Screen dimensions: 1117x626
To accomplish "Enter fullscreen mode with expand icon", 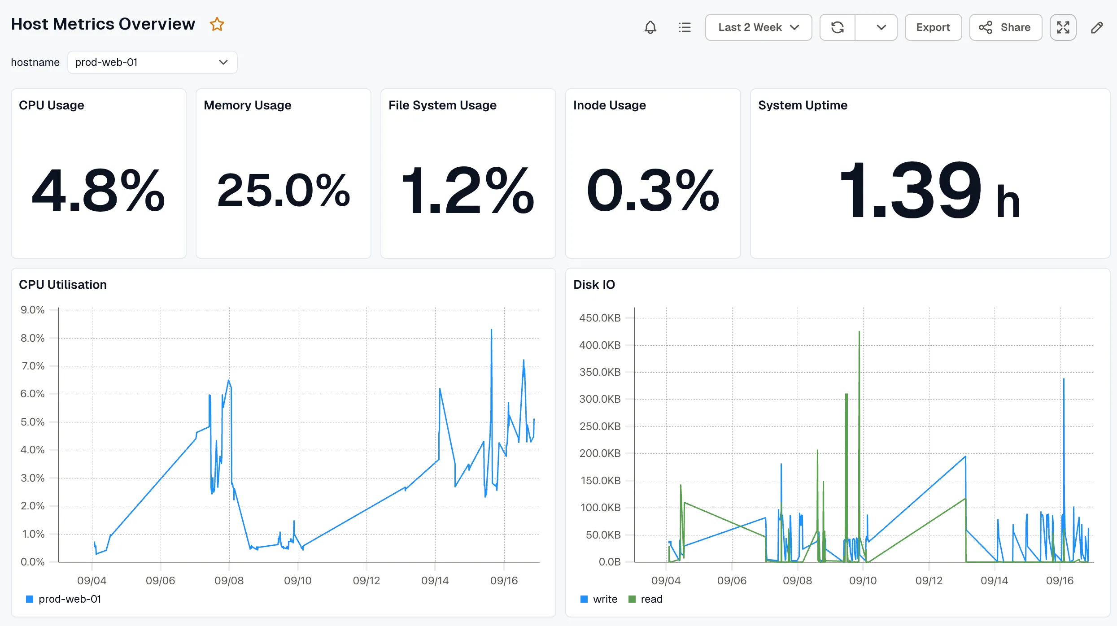I will (1063, 27).
